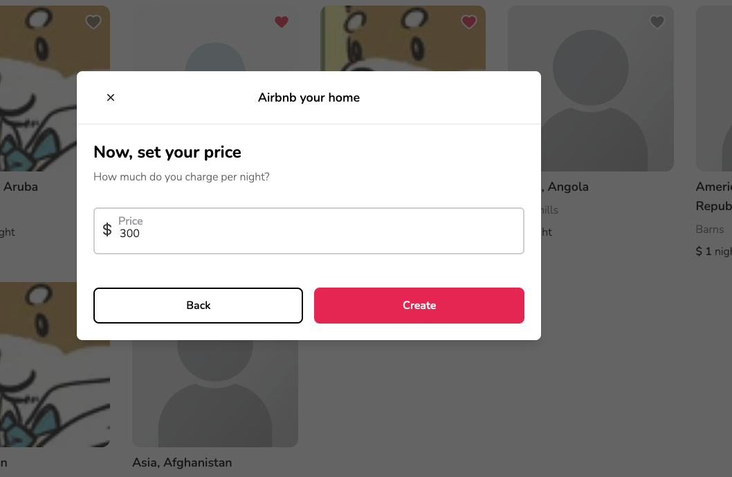Select the Asia, Afghanistan listing title

[x=182, y=462]
